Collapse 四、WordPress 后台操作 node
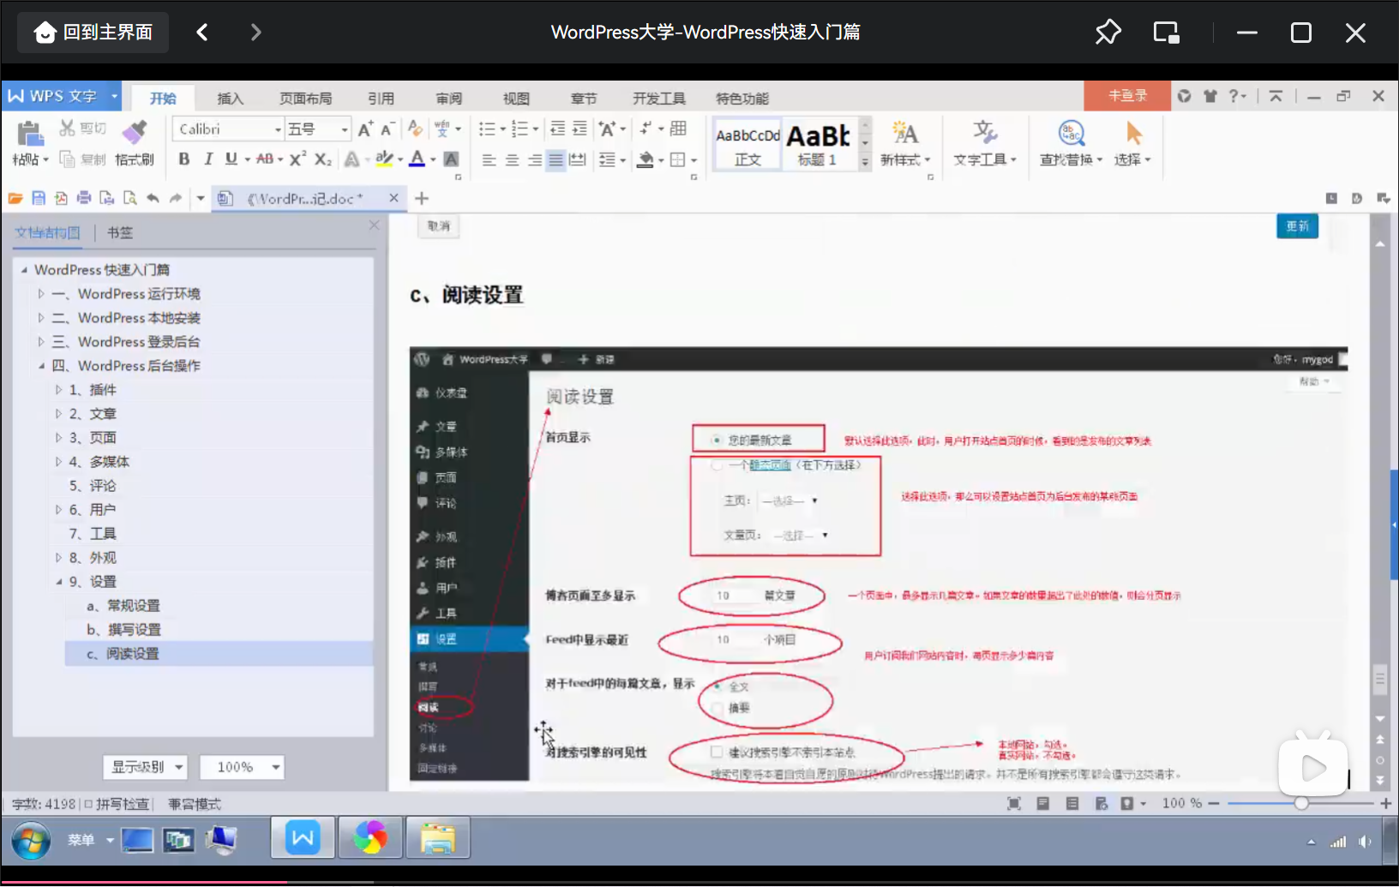This screenshot has height=887, width=1399. click(x=40, y=366)
